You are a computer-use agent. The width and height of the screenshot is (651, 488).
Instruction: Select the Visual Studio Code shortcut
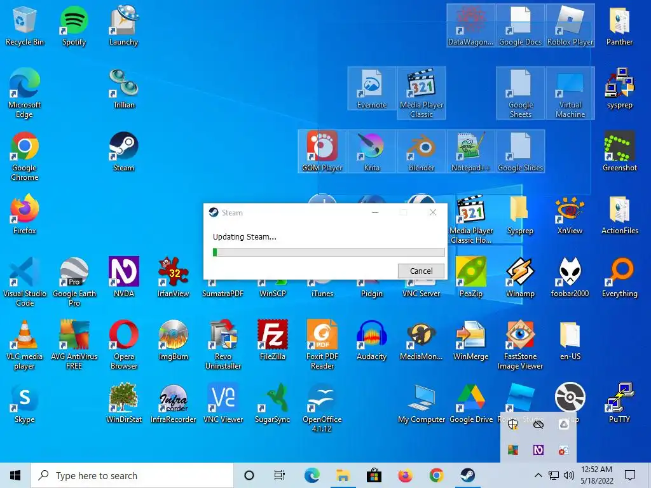click(25, 282)
